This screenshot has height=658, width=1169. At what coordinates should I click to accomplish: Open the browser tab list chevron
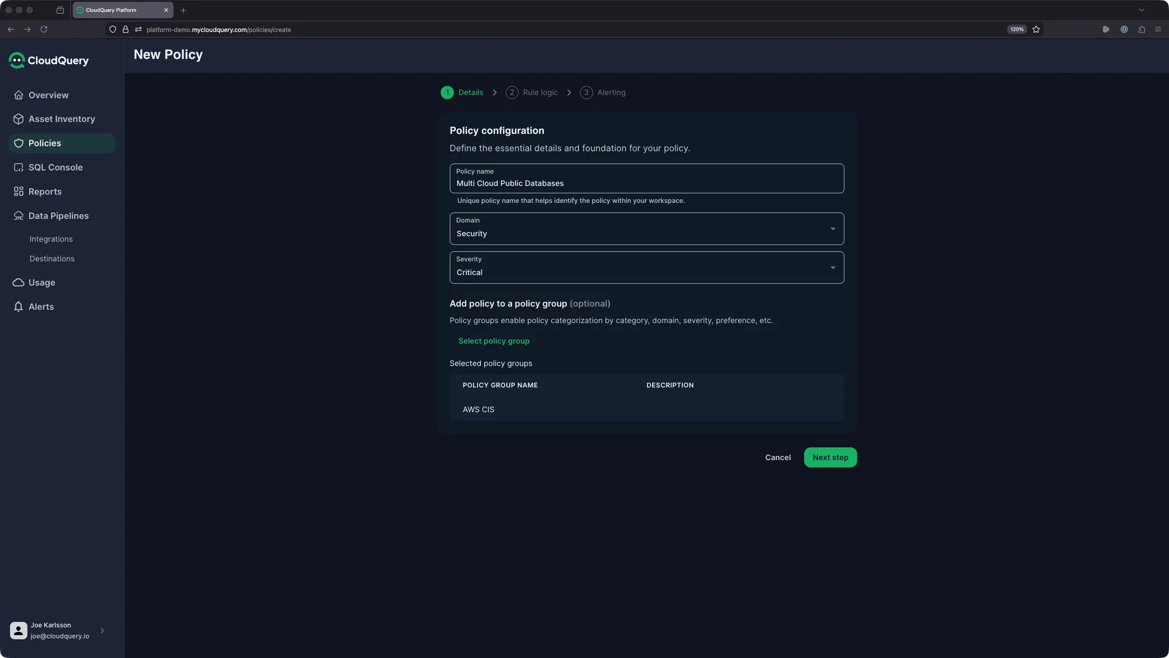[1142, 10]
